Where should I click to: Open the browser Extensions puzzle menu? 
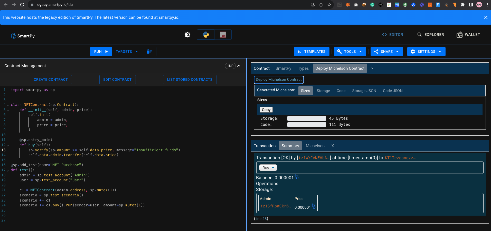pos(463,5)
